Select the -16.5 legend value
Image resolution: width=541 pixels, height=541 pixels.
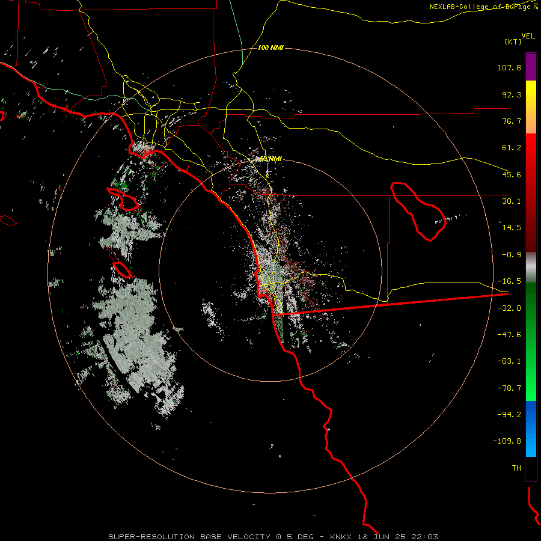point(509,281)
